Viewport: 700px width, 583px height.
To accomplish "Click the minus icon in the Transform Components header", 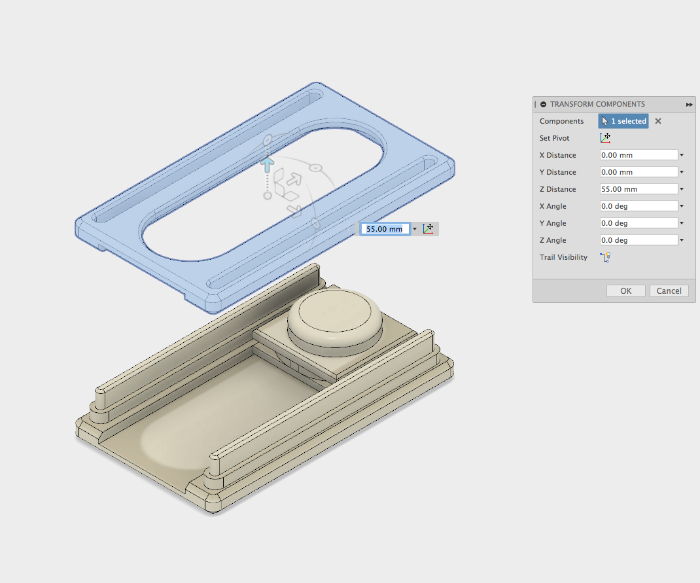I will point(543,104).
